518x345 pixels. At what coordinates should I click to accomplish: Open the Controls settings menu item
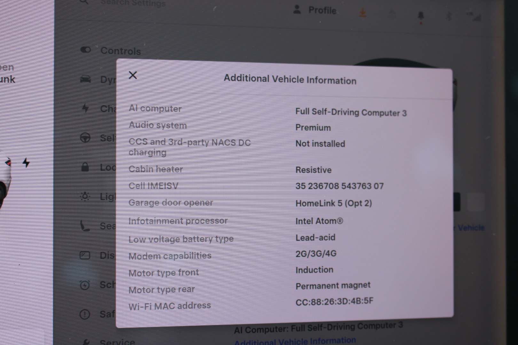coord(121,51)
